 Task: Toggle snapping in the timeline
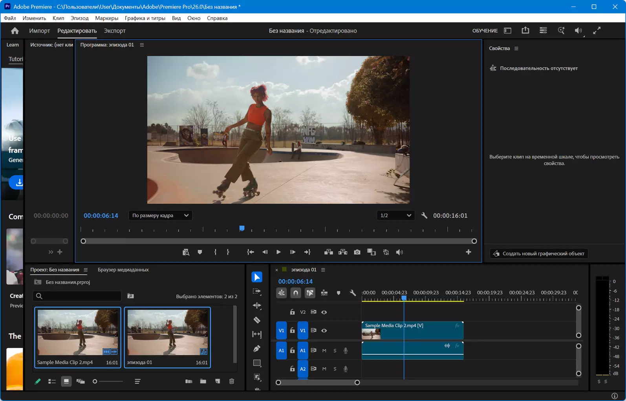(296, 293)
